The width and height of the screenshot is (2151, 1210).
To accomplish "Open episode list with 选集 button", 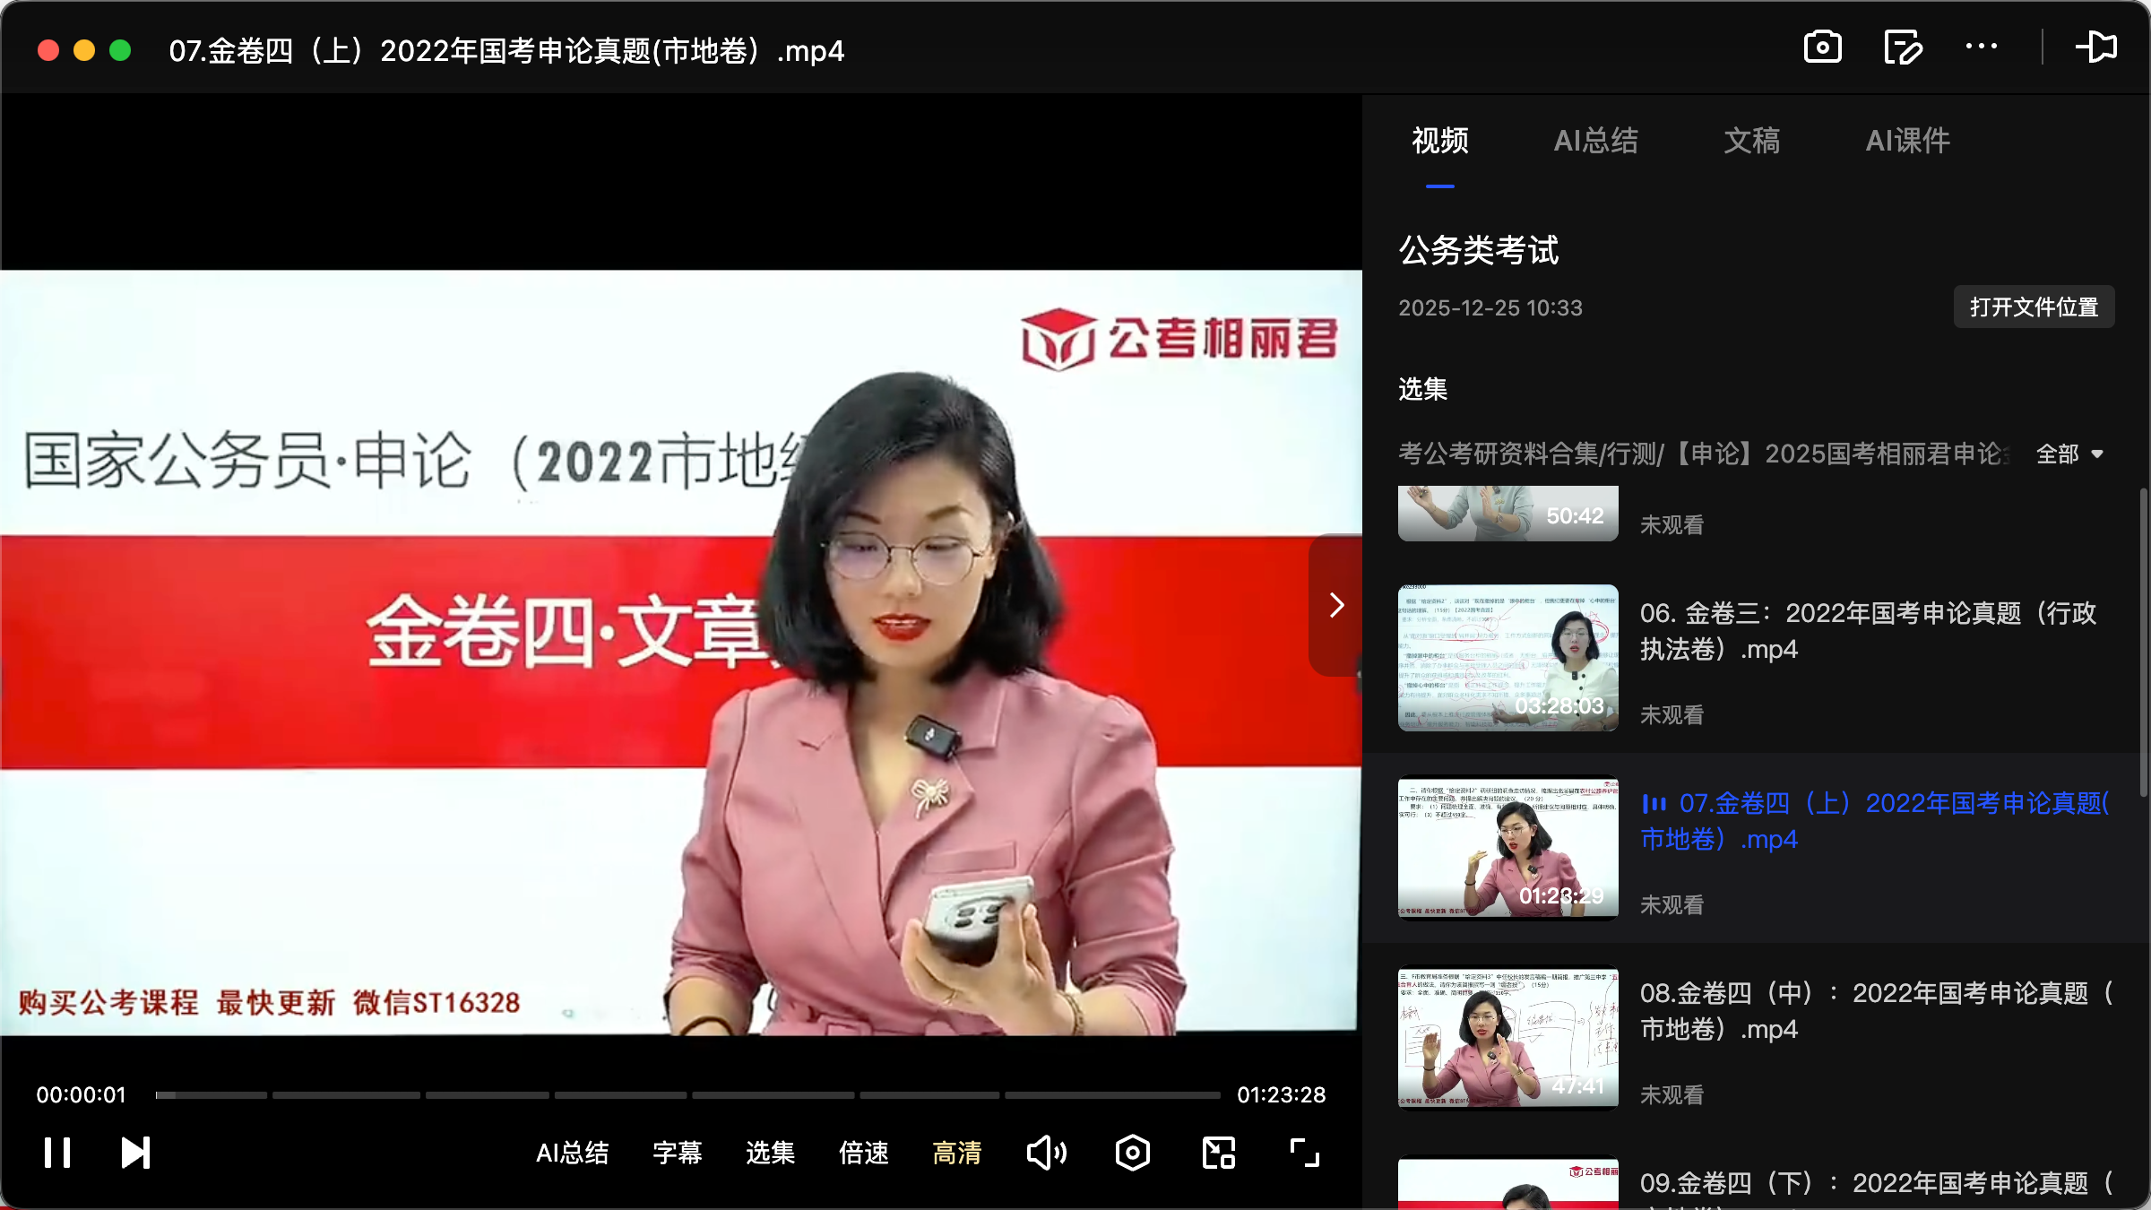I will coord(769,1153).
